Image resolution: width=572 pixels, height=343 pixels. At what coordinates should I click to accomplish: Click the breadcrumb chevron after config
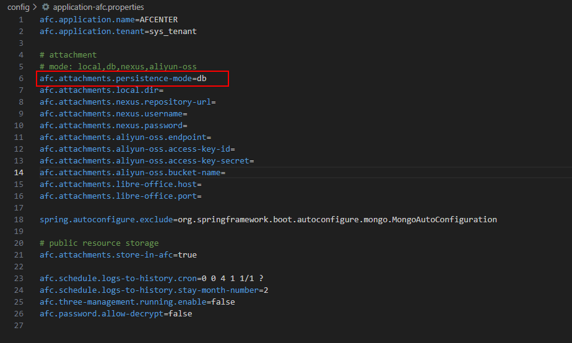(x=35, y=7)
